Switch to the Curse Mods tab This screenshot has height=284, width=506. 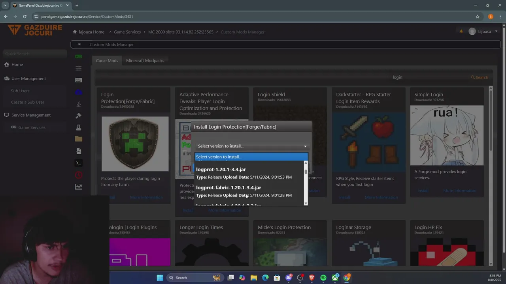point(107,60)
